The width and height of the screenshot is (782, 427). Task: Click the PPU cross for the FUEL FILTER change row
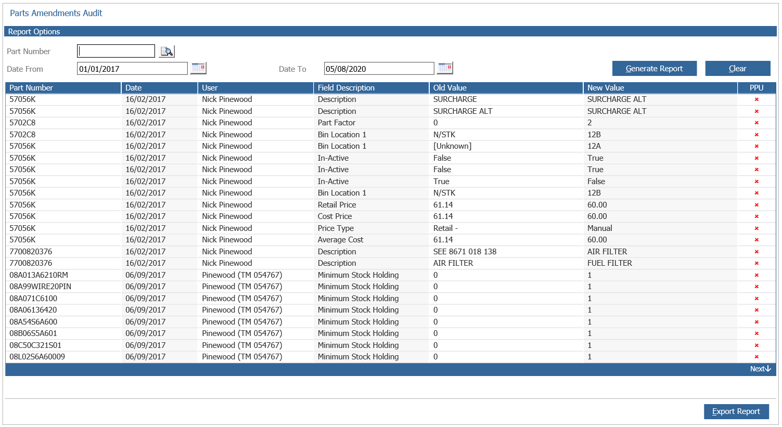tap(757, 263)
